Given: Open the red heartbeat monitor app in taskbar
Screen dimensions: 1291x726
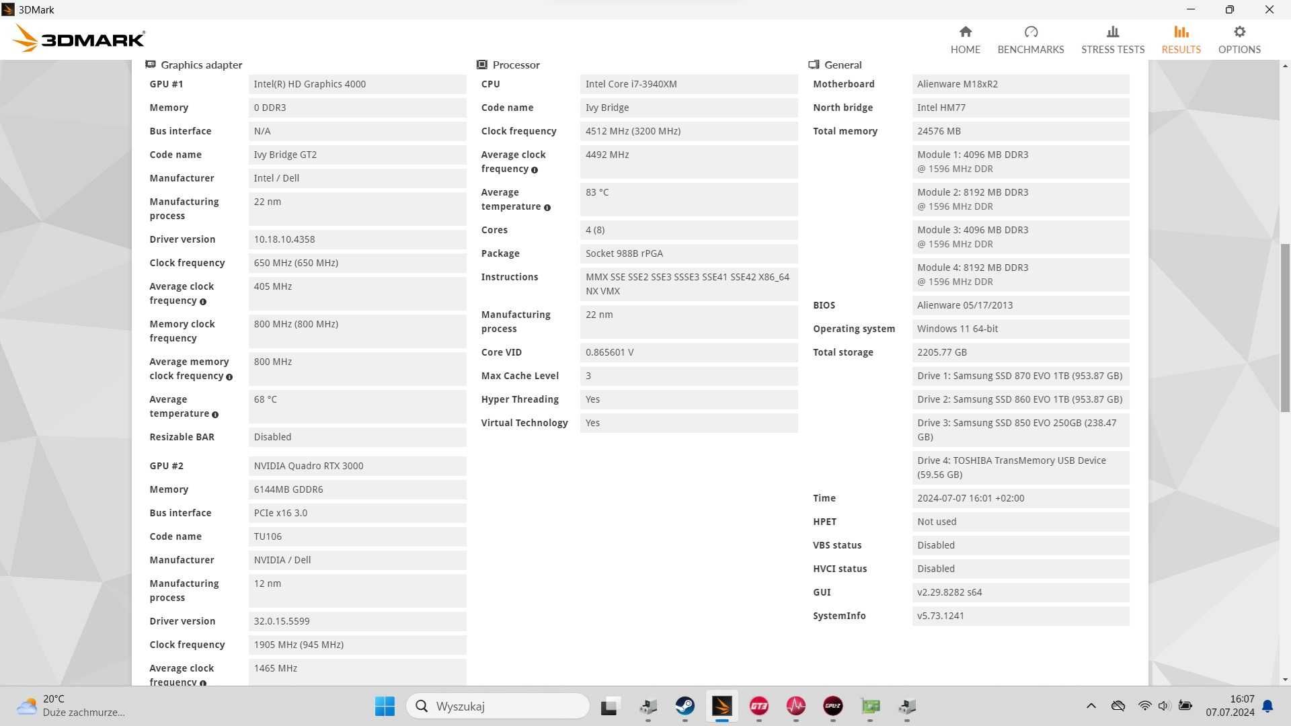Looking at the screenshot, I should click(796, 706).
